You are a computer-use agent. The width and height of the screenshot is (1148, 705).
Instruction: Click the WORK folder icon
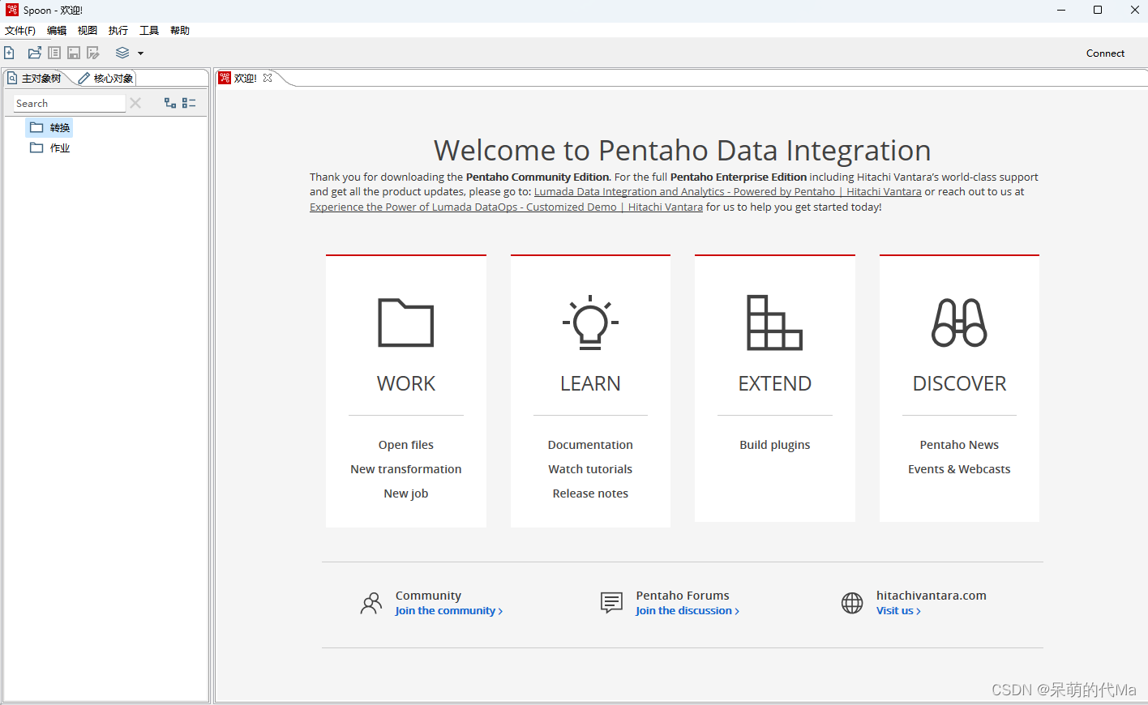pyautogui.click(x=406, y=323)
